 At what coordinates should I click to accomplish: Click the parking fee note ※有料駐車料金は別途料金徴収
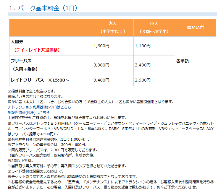pyautogui.click(x=49, y=139)
